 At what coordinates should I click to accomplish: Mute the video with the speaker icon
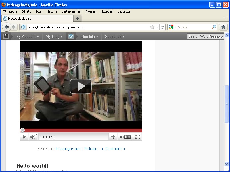coord(33,137)
